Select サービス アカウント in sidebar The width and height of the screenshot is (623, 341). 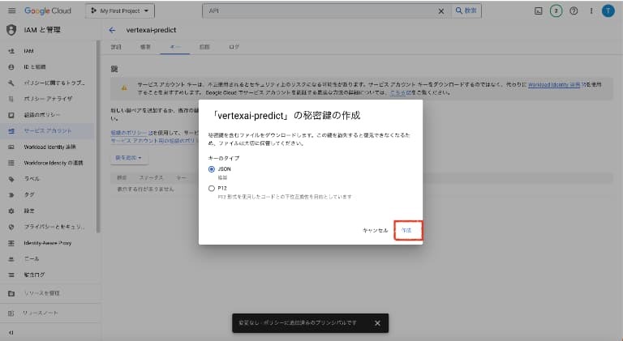49,131
